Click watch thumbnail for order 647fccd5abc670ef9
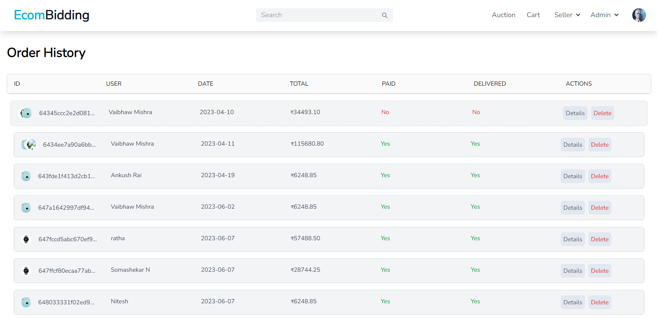 (26, 239)
